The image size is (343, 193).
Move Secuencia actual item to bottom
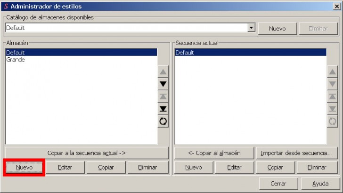(333, 109)
